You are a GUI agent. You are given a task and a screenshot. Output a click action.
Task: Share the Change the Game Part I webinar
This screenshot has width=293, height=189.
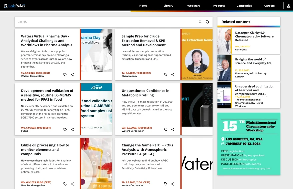point(173,184)
